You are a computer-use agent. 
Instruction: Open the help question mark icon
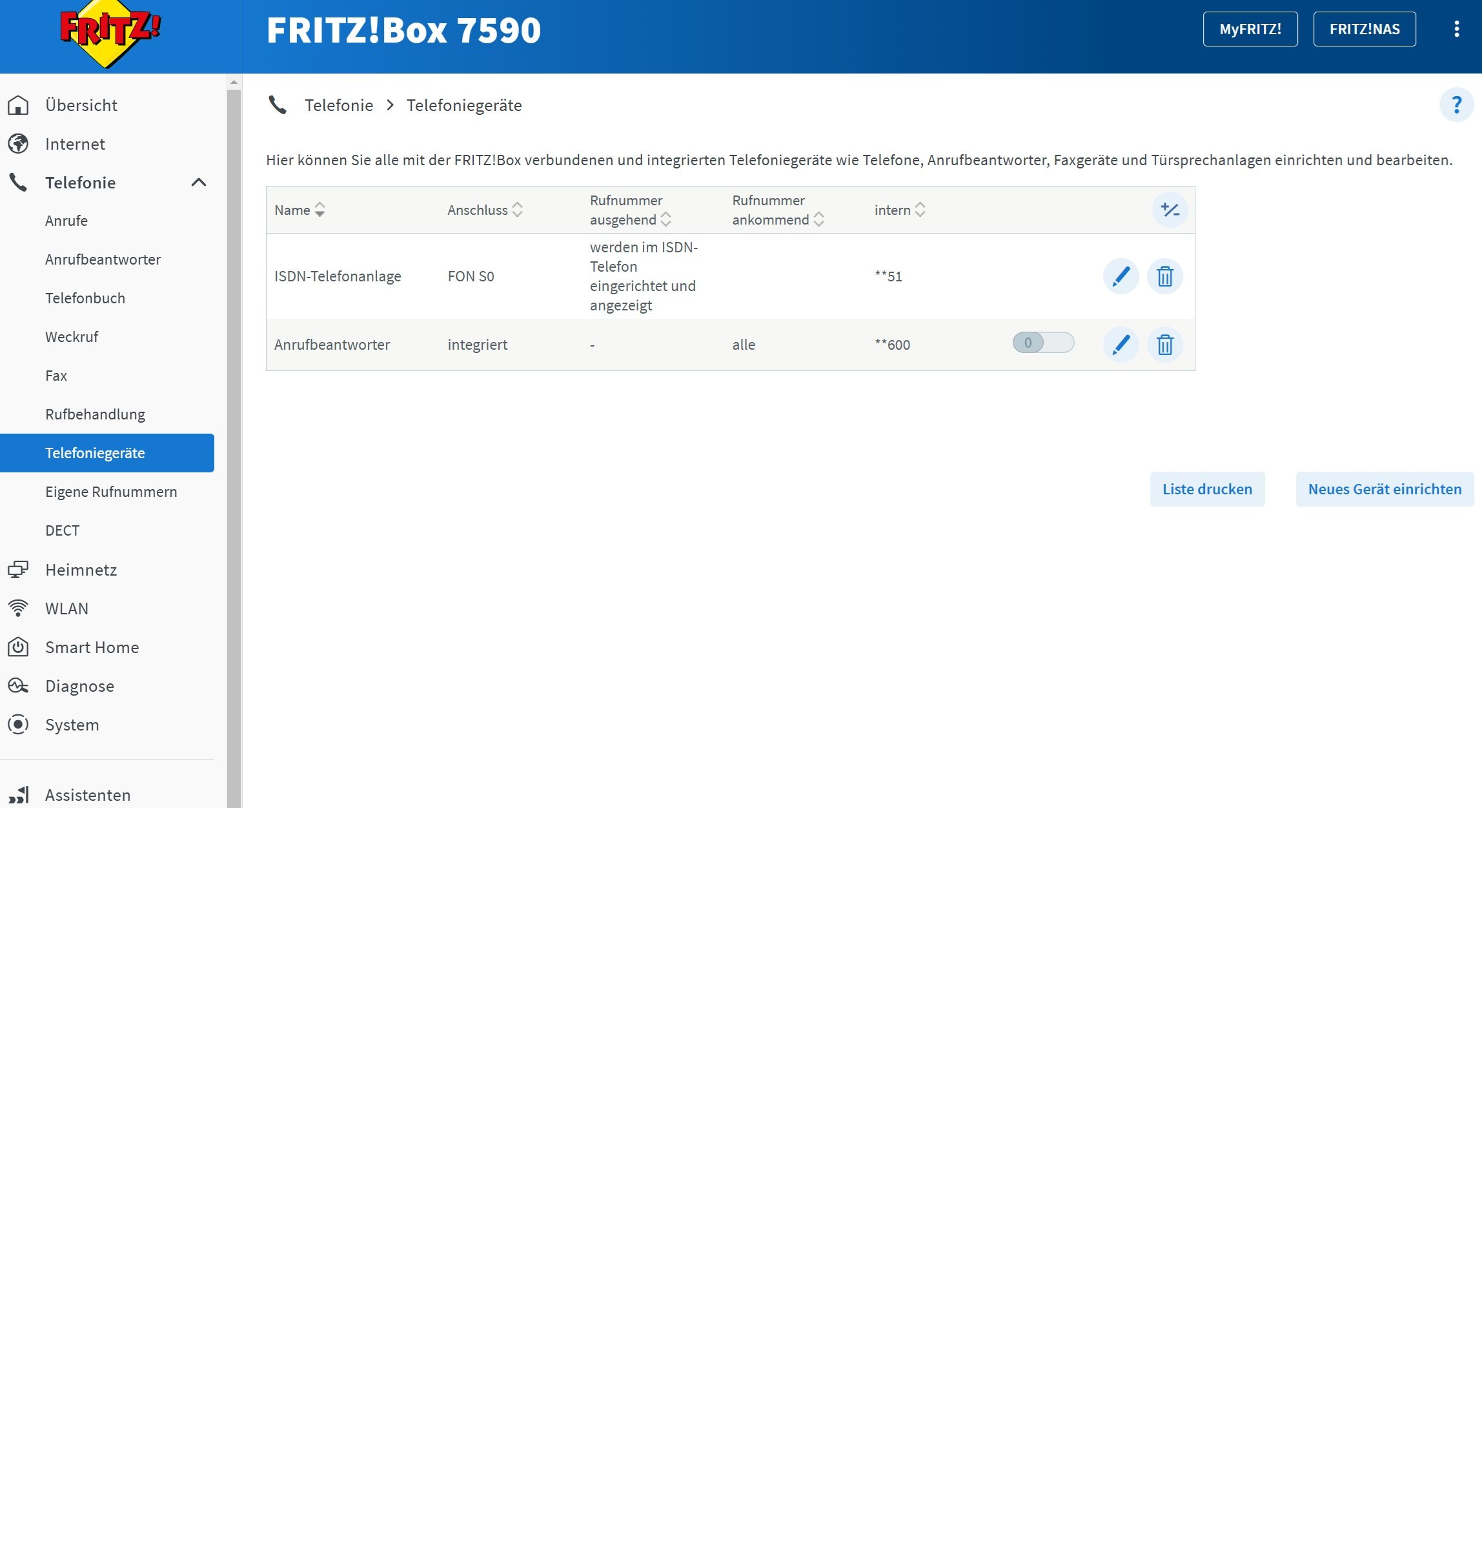tap(1456, 105)
